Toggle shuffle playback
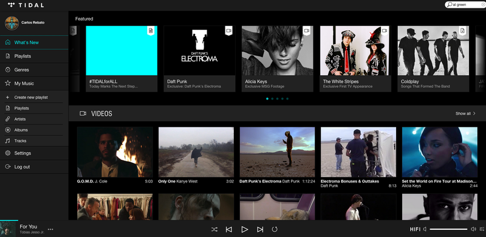Viewport: 486px width, 237px height. coord(214,229)
